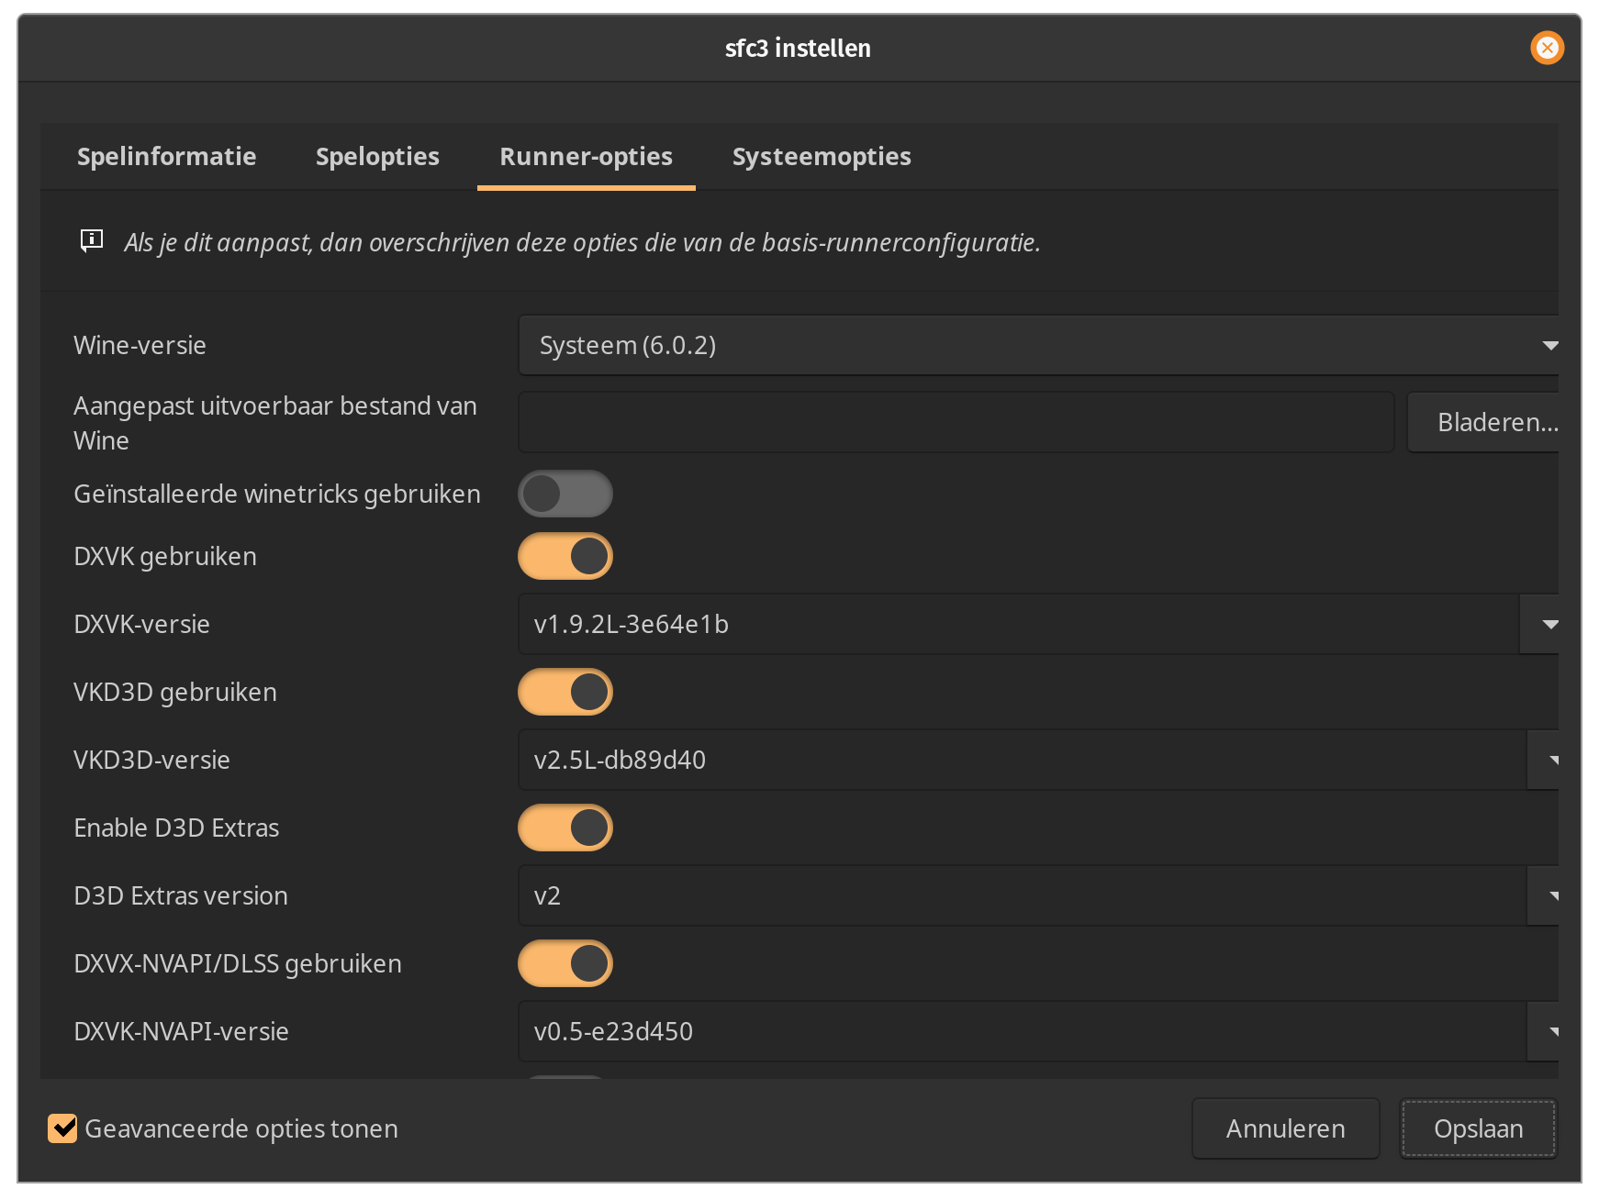
Task: Go to the Systeemopties tab
Action: [x=822, y=156]
